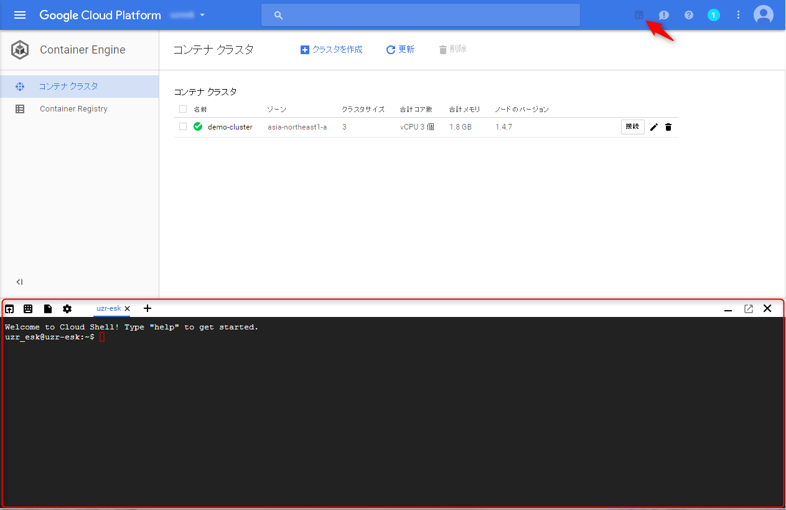Open Cloud Shell in new window
The height and width of the screenshot is (510, 786).
click(749, 309)
